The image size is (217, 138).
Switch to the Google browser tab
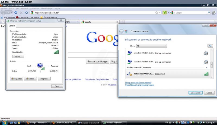click(99, 22)
